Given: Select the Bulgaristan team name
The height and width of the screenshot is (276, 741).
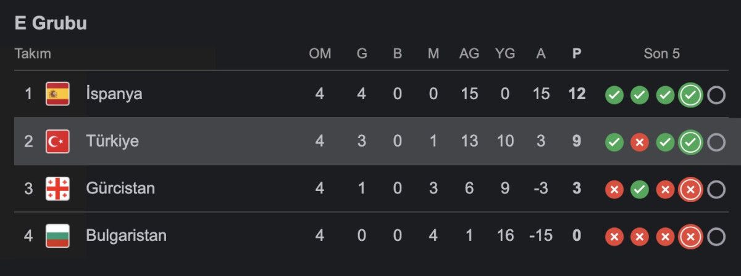Looking at the screenshot, I should coord(127,236).
